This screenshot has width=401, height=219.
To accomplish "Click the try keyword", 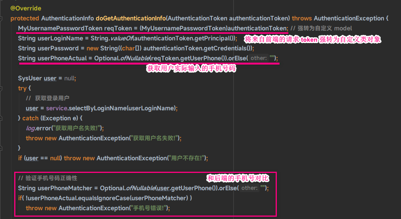I will pos(22,88).
